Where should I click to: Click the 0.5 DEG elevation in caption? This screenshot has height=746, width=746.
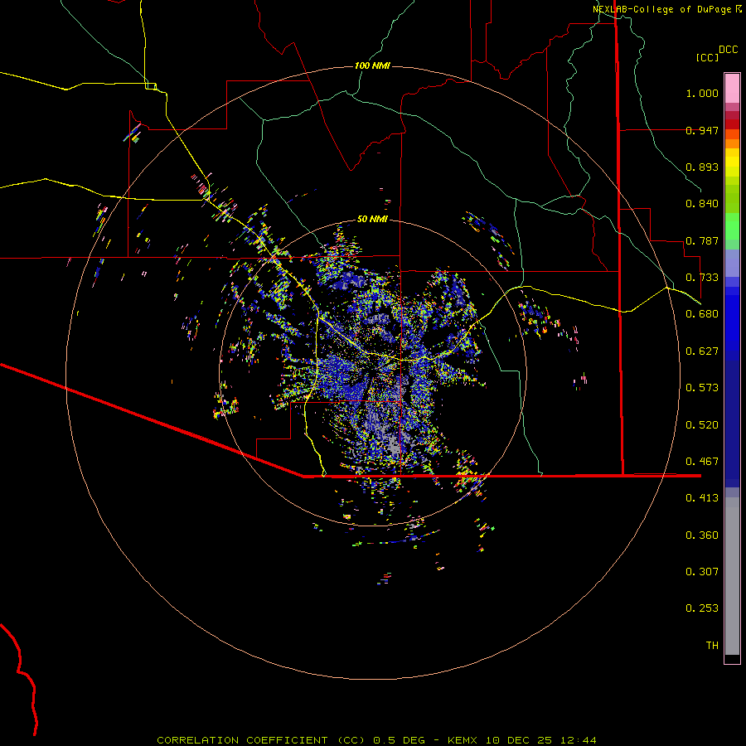(399, 740)
